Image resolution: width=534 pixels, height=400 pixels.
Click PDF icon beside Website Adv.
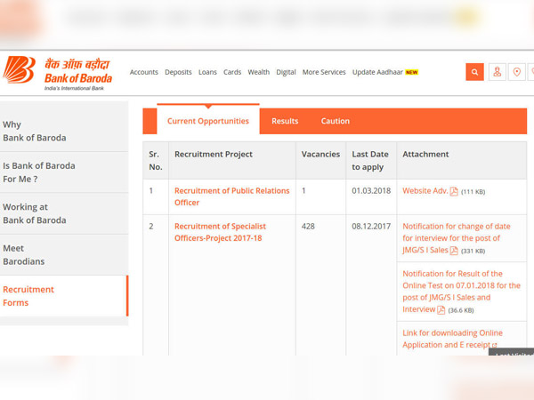point(454,191)
